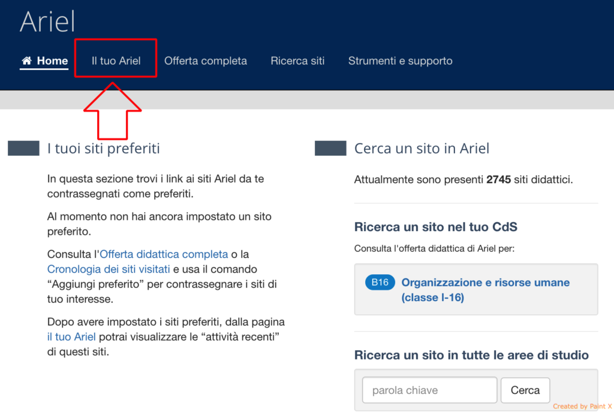This screenshot has height=412, width=614.
Task: Open Organizzazione e risorse umane course link
Action: click(x=486, y=290)
